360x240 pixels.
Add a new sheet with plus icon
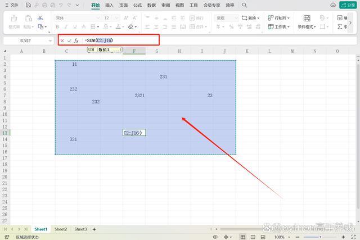click(x=94, y=229)
